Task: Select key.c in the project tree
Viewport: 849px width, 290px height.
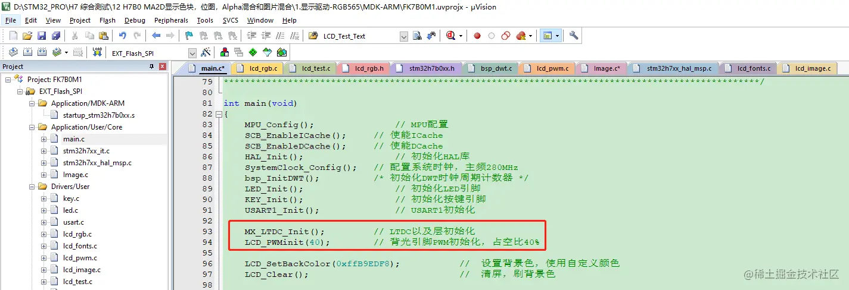Action: (71, 198)
